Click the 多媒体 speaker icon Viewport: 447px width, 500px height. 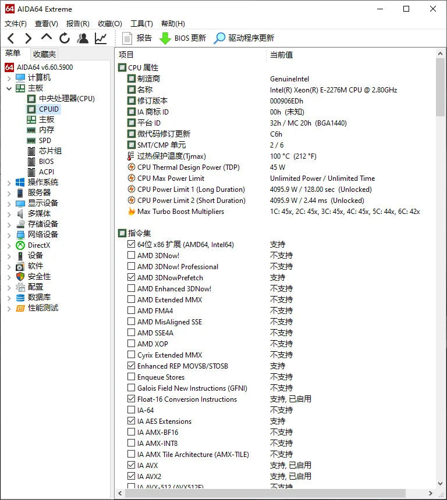click(x=20, y=213)
